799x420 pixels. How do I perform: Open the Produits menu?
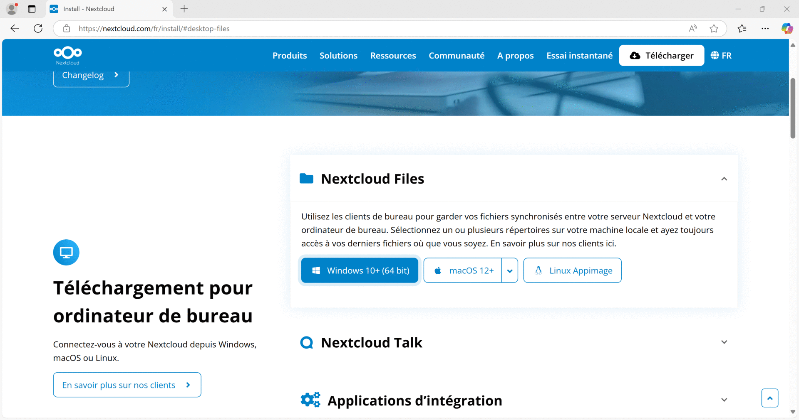[290, 55]
